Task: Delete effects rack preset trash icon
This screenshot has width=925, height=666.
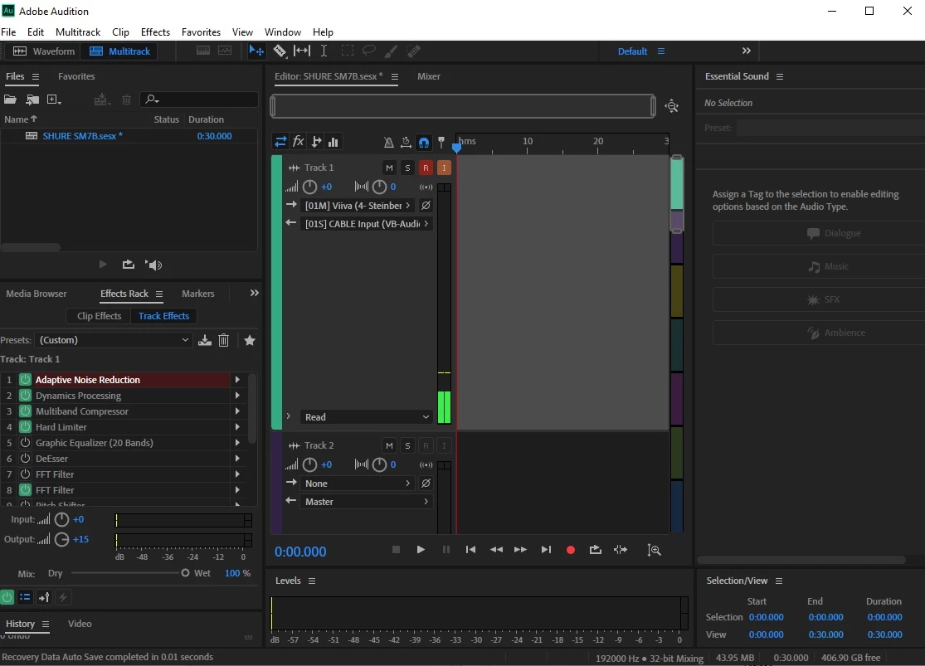Action: point(224,340)
